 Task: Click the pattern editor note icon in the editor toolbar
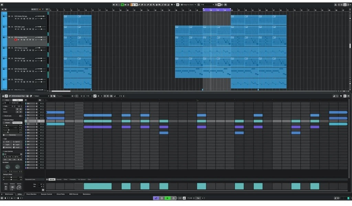click(x=6, y=96)
